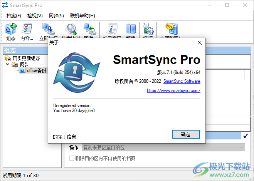Image resolution: width=254 pixels, height=181 pixels.
Task: Toggle 删除目的区内不再使用的档案 checkbox
Action: [x=72, y=158]
